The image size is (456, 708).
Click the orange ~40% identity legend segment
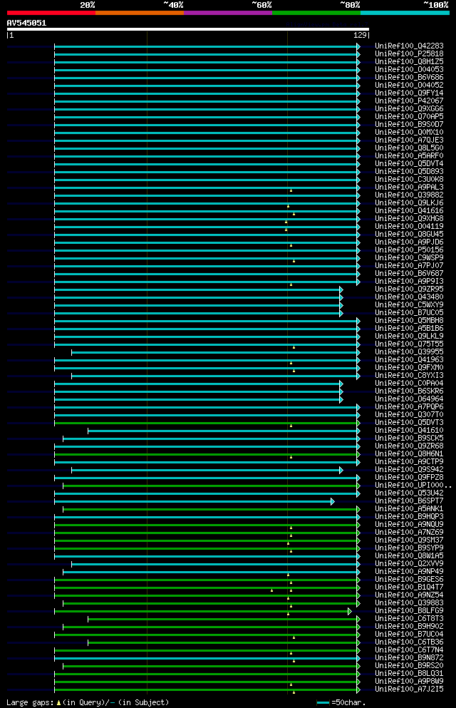coord(140,13)
